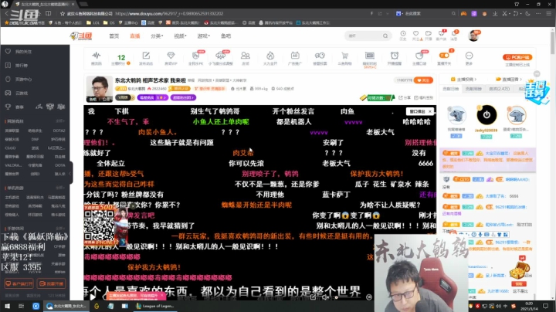Switch to League of Legends taskbar item
This screenshot has height=312, width=556.
click(x=155, y=306)
